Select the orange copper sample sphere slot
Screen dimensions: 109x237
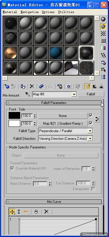click(11, 53)
